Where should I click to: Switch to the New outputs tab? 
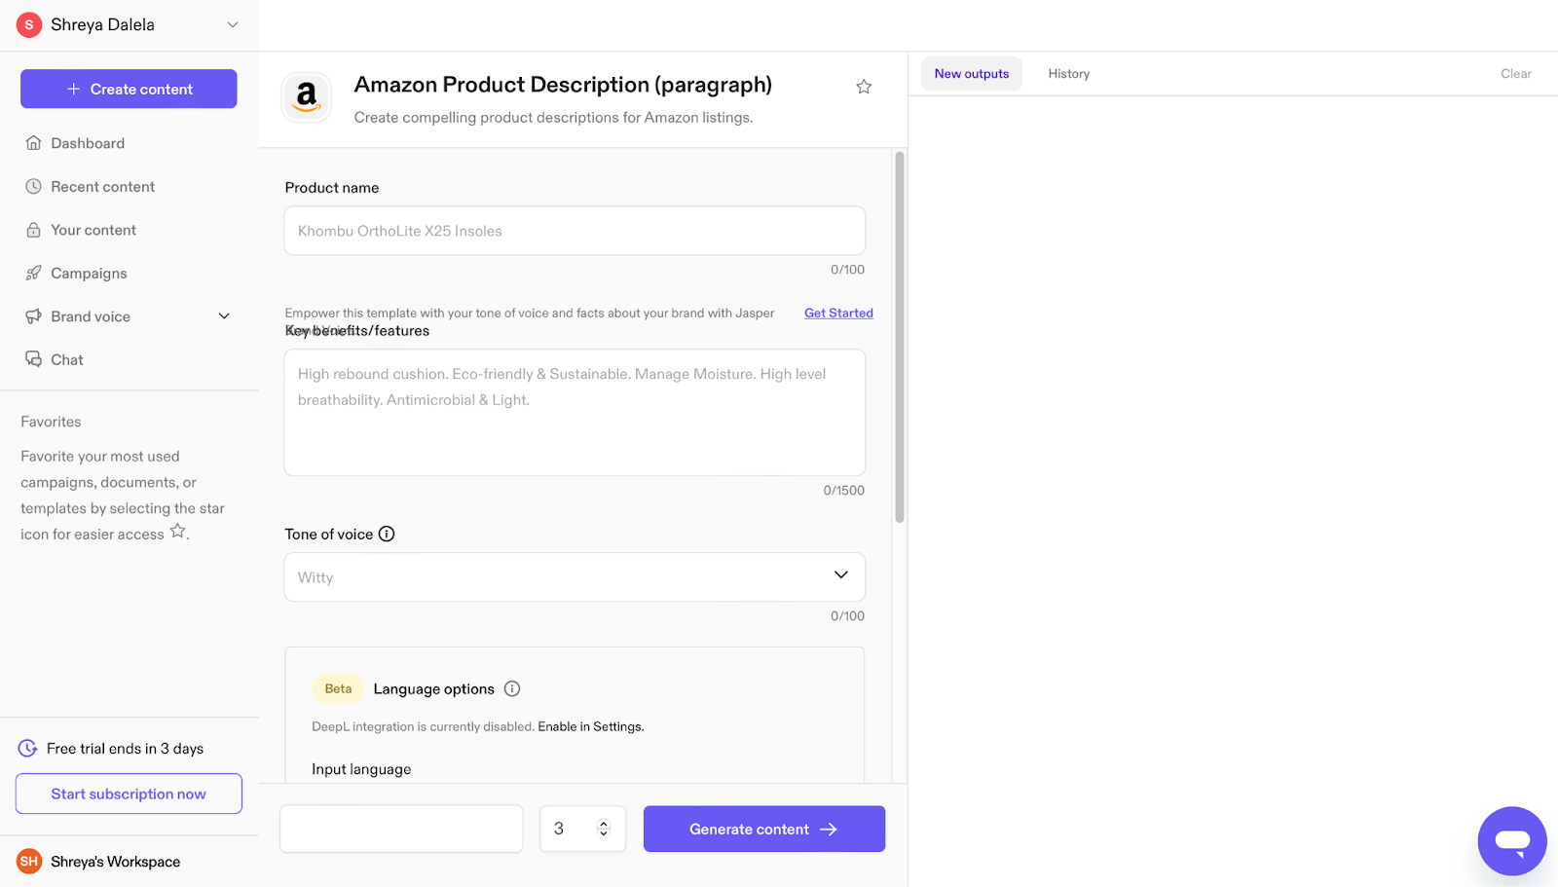click(972, 73)
